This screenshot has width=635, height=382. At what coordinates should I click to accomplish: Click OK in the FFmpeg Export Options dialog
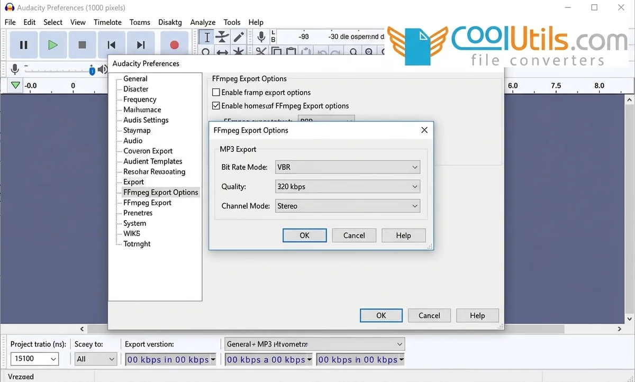coord(304,235)
